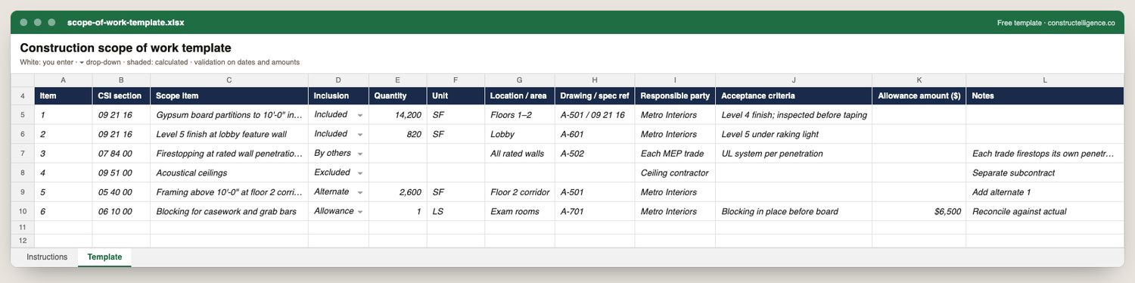Click the Drawing / spec ref header
Screen dimensions: 1135x283
point(595,96)
